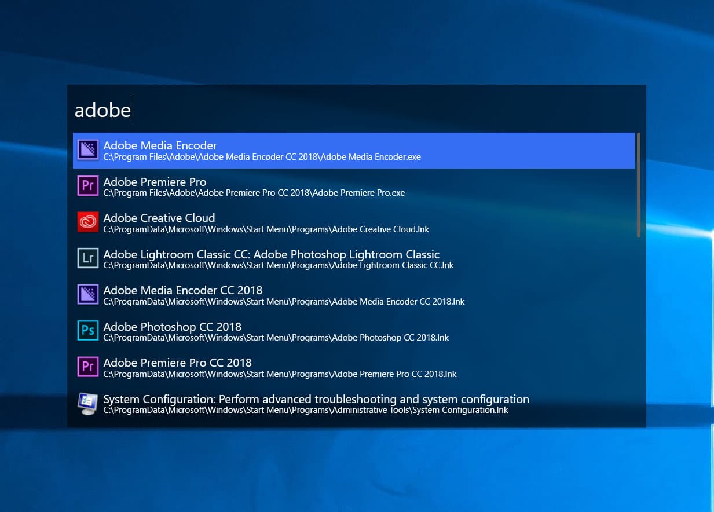Click the System Configuration computer icon
This screenshot has width=714, height=512.
click(x=88, y=403)
